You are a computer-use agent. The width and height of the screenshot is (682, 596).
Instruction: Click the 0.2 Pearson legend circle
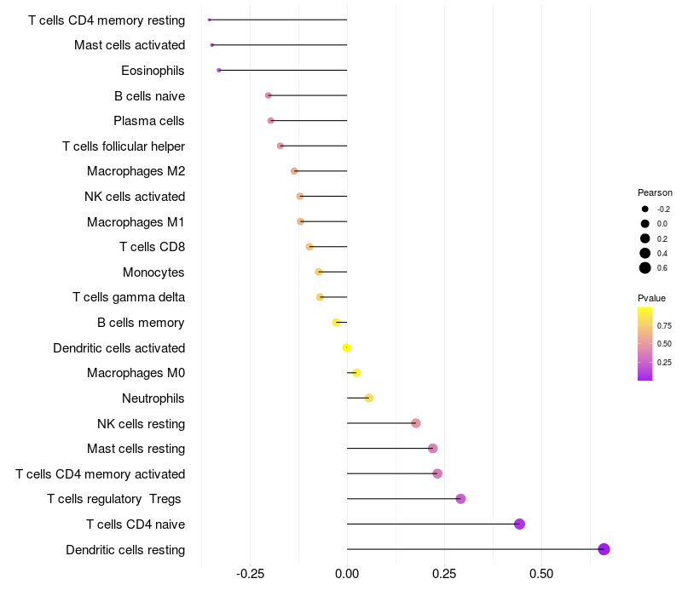[644, 238]
